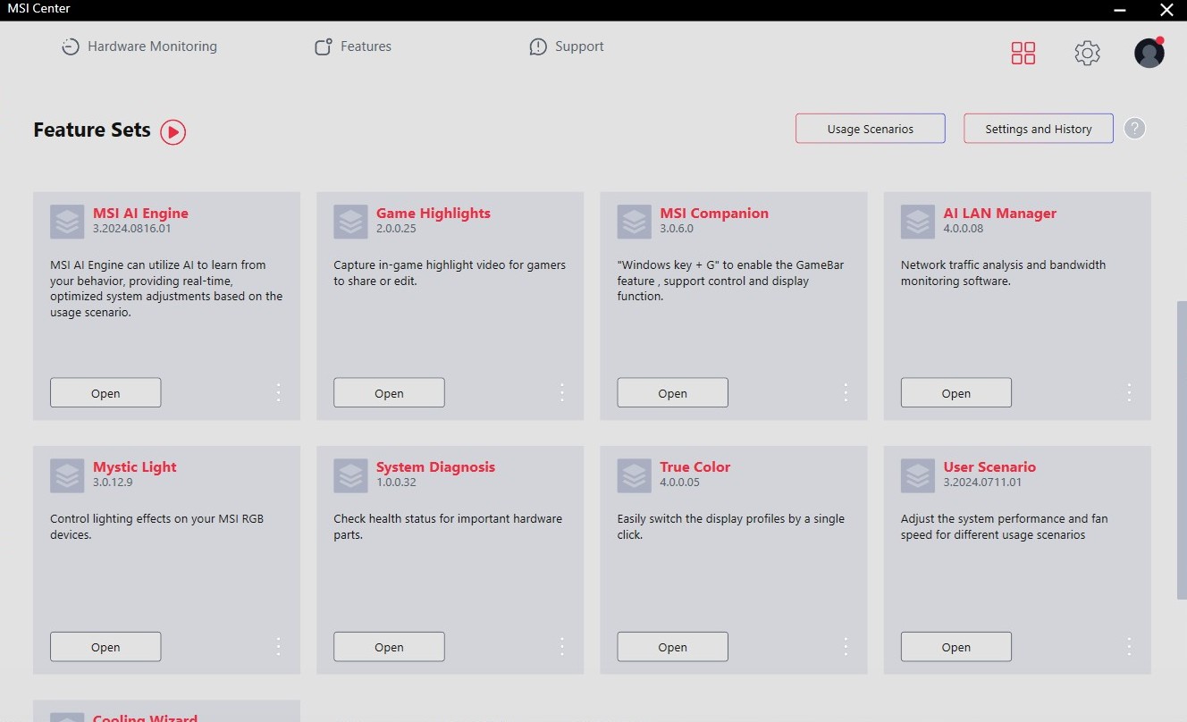Click version number 4.0.0.08
Viewport: 1187px width, 722px height.
(964, 229)
